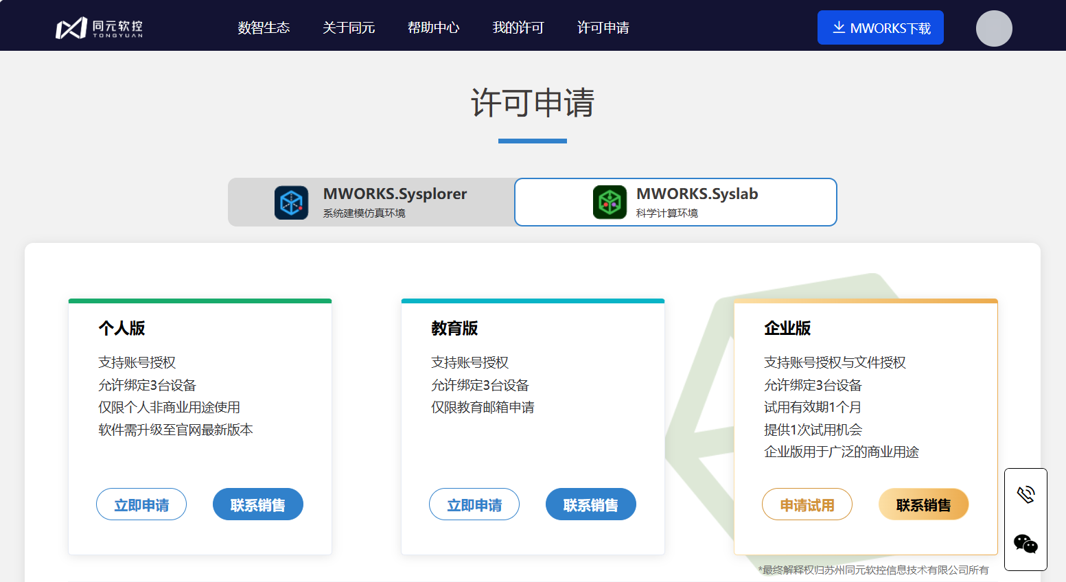Open the WeChat floating icon
The height and width of the screenshot is (582, 1066).
[x=1026, y=544]
